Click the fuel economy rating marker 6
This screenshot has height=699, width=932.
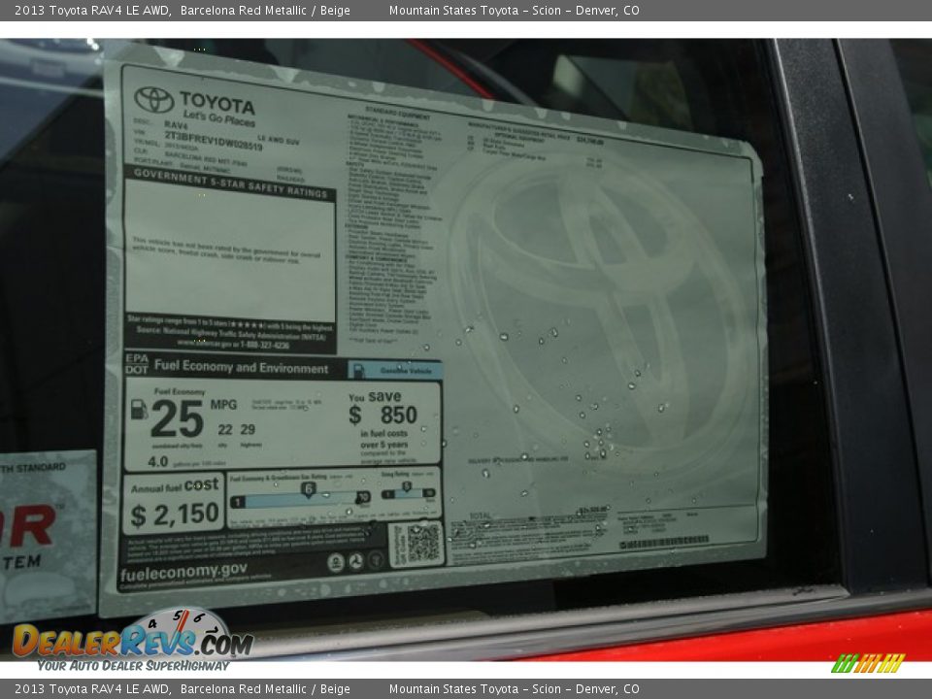pos(308,488)
